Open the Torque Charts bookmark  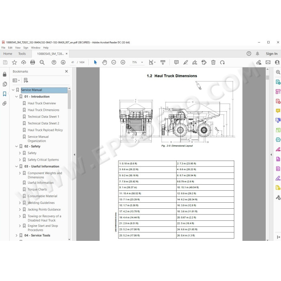tap(37, 189)
